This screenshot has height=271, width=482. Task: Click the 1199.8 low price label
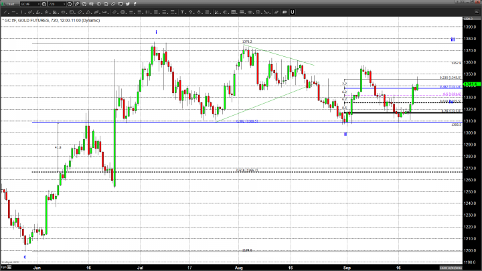247,250
